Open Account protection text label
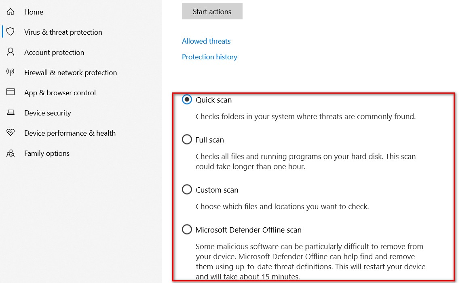The height and width of the screenshot is (283, 473). tap(54, 52)
